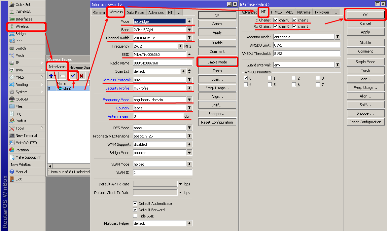
Task: Expand the Guard Interval dropdown
Action: tap(337, 65)
